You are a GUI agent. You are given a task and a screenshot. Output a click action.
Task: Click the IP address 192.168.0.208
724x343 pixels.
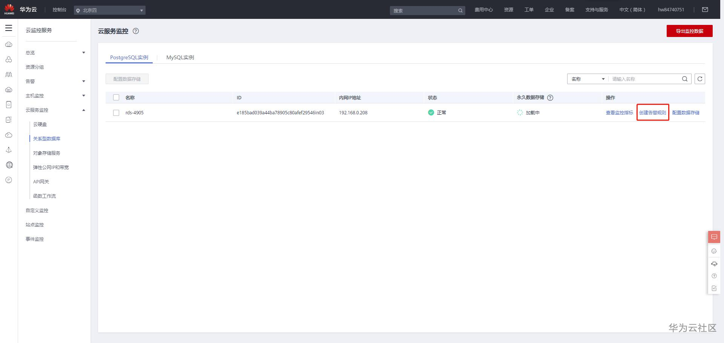tap(353, 113)
